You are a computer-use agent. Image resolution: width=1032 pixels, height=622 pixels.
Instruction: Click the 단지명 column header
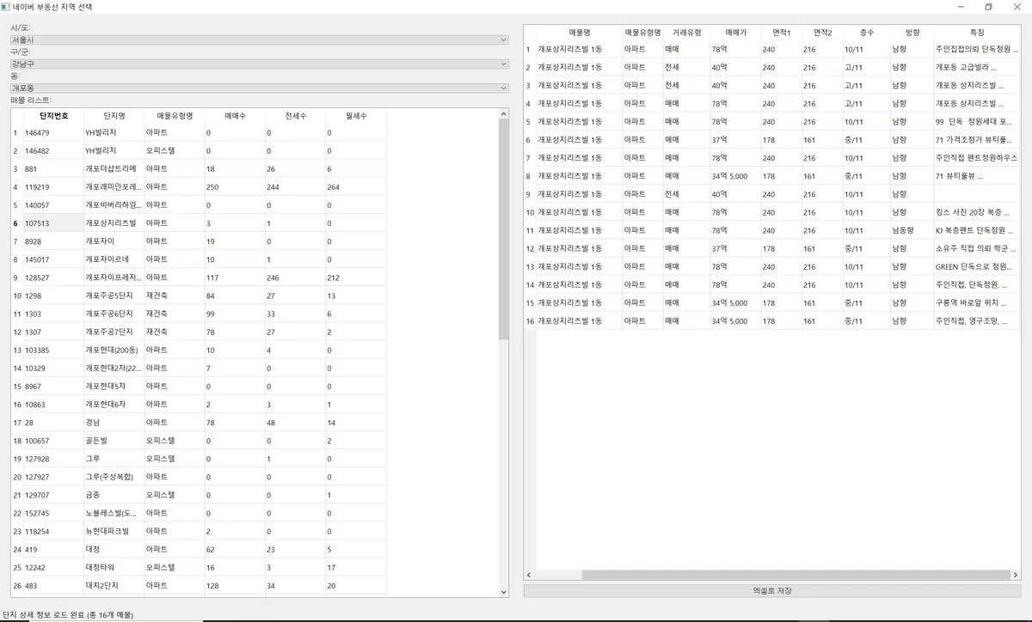[x=114, y=115]
